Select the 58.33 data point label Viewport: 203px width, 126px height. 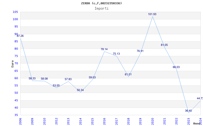tap(32, 78)
